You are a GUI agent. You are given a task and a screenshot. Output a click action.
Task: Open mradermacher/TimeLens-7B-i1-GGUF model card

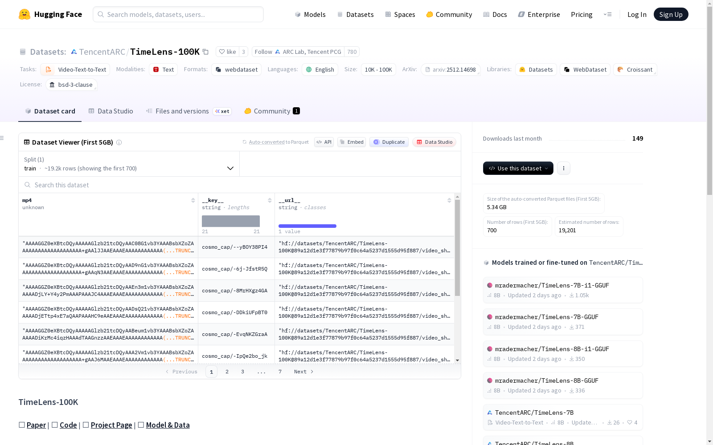coord(563,290)
